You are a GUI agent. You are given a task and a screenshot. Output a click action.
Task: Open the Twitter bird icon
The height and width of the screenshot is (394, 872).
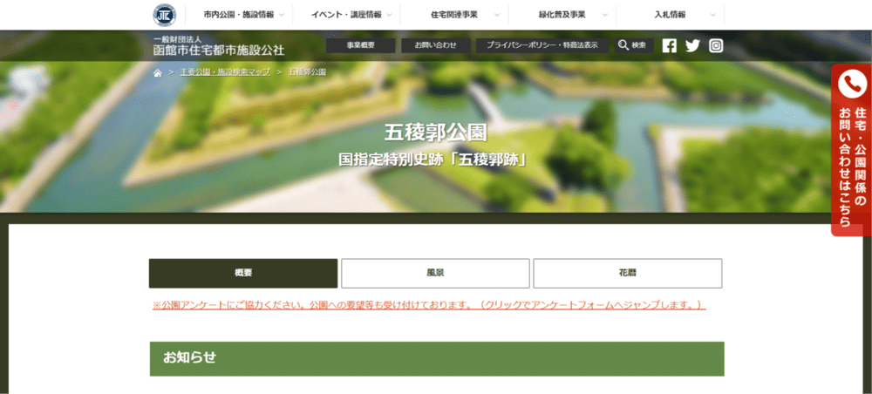coord(692,45)
